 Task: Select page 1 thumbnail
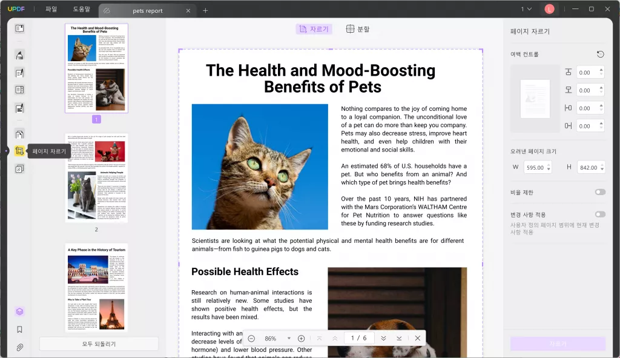(x=96, y=68)
